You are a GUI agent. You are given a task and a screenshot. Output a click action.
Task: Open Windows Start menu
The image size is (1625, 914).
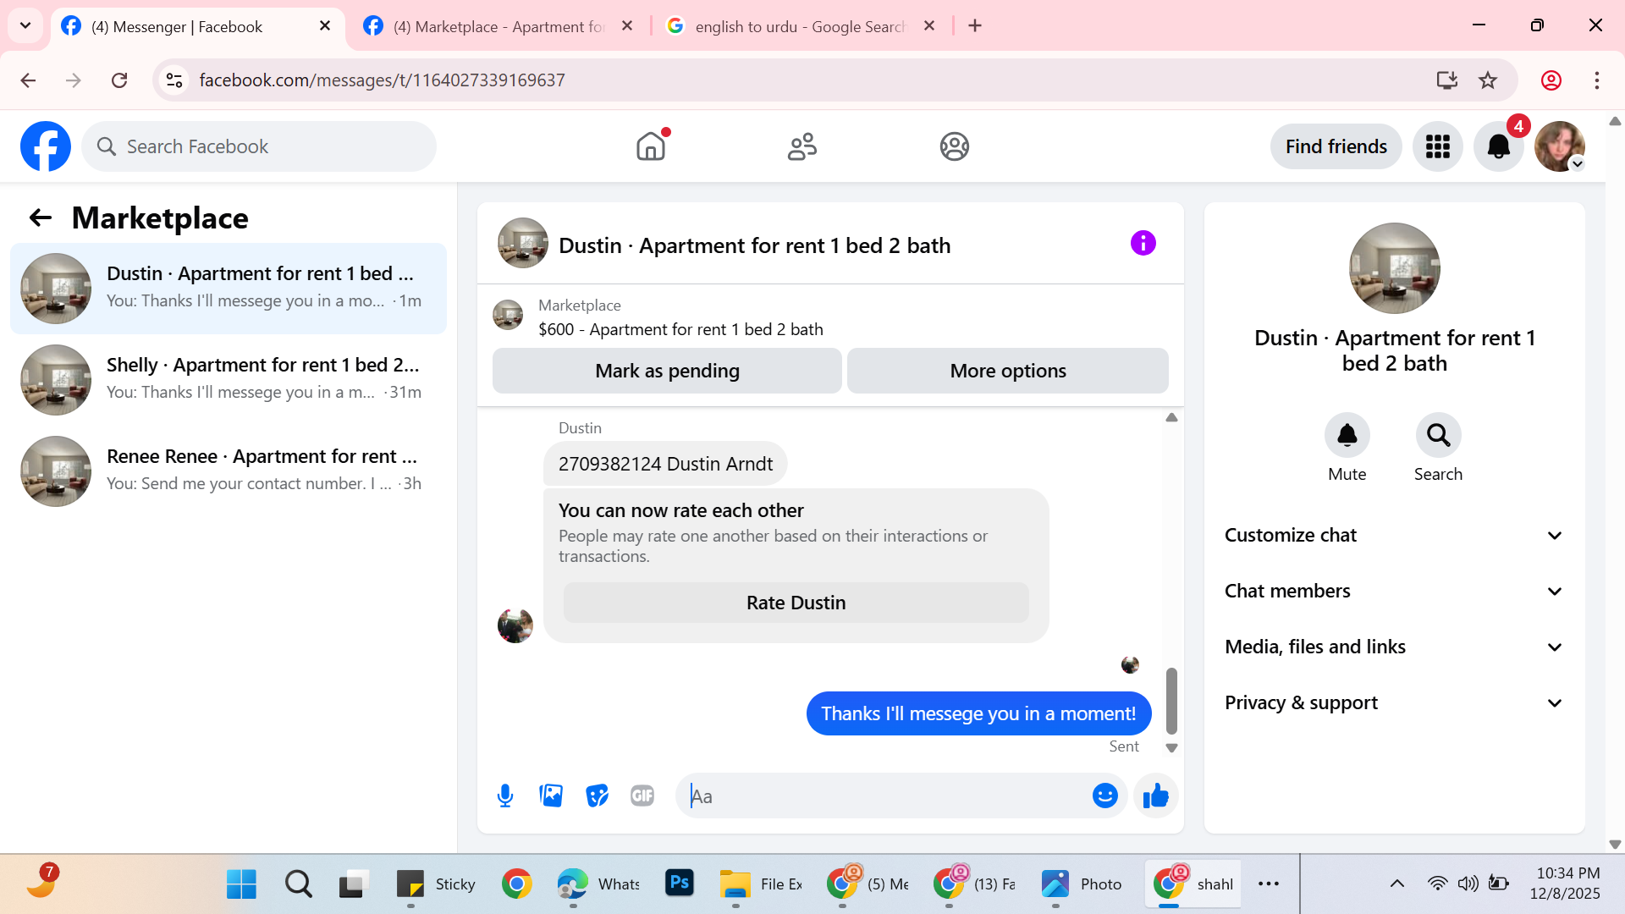[241, 884]
